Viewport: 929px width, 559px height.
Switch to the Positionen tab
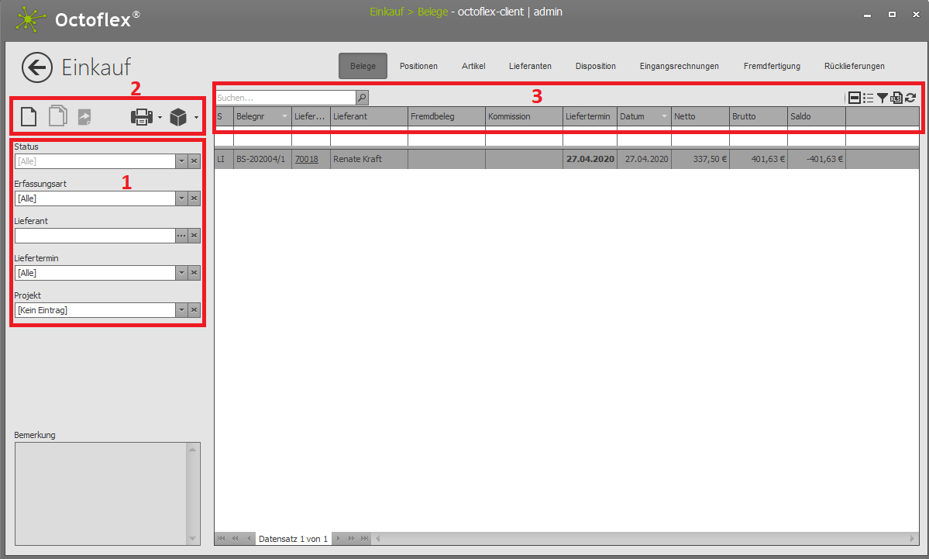point(418,66)
